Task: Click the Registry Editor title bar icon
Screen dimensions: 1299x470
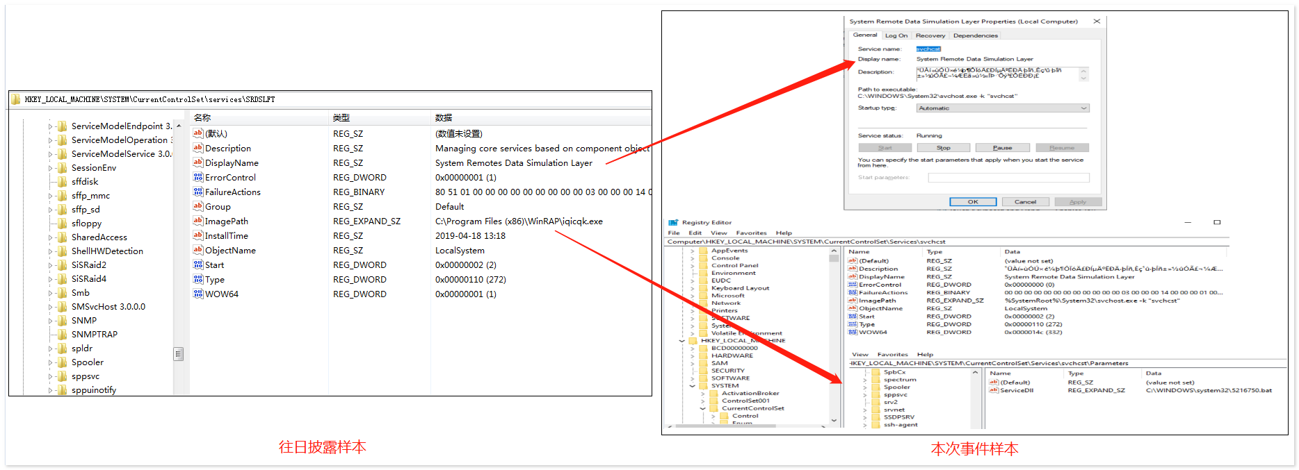Action: pyautogui.click(x=673, y=223)
